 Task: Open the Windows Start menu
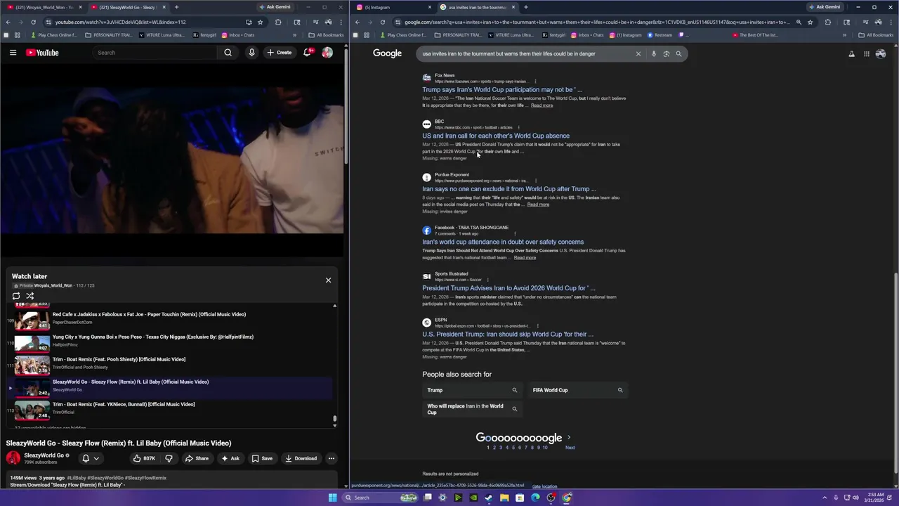point(332,498)
